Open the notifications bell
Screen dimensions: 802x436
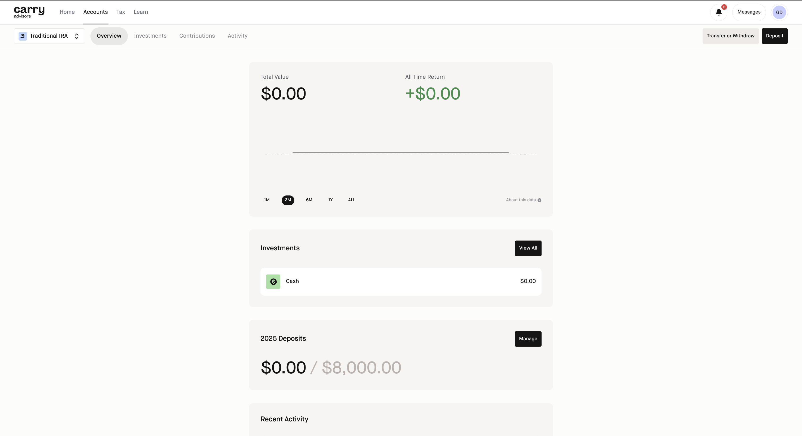[718, 12]
